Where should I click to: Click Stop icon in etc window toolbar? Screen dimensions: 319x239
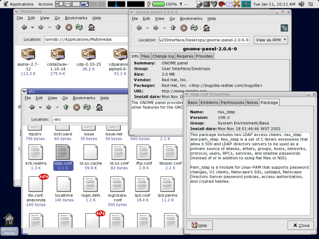pyautogui.click(x=76, y=108)
